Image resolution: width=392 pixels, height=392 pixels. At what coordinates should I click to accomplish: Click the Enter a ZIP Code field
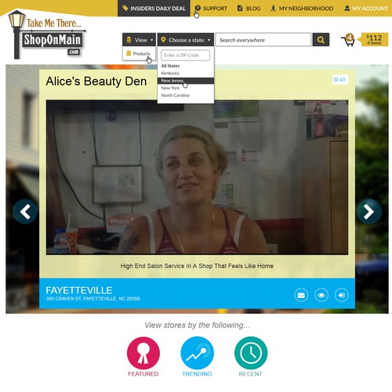coord(185,55)
